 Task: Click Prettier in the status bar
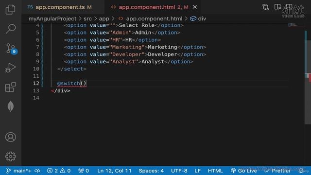click(x=278, y=171)
